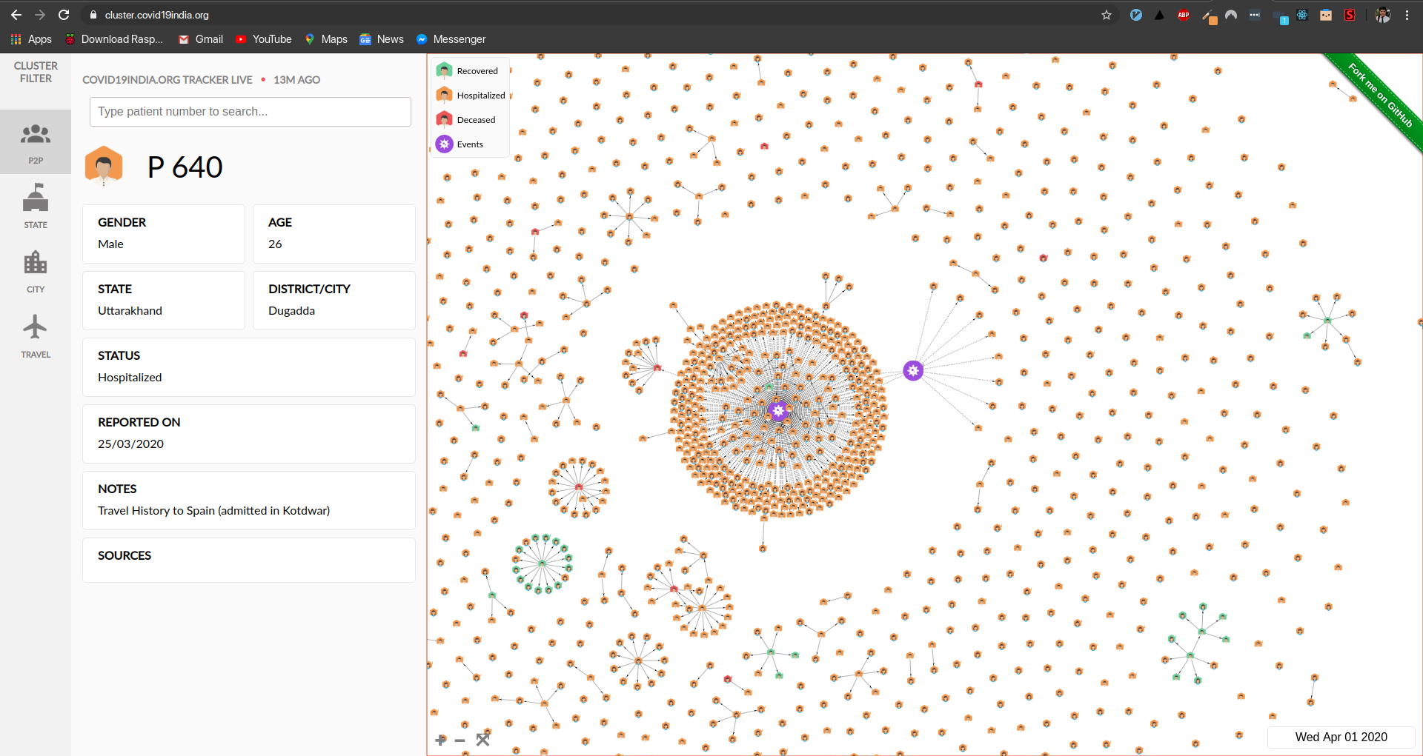
Task: Reload the current page
Action: (64, 15)
